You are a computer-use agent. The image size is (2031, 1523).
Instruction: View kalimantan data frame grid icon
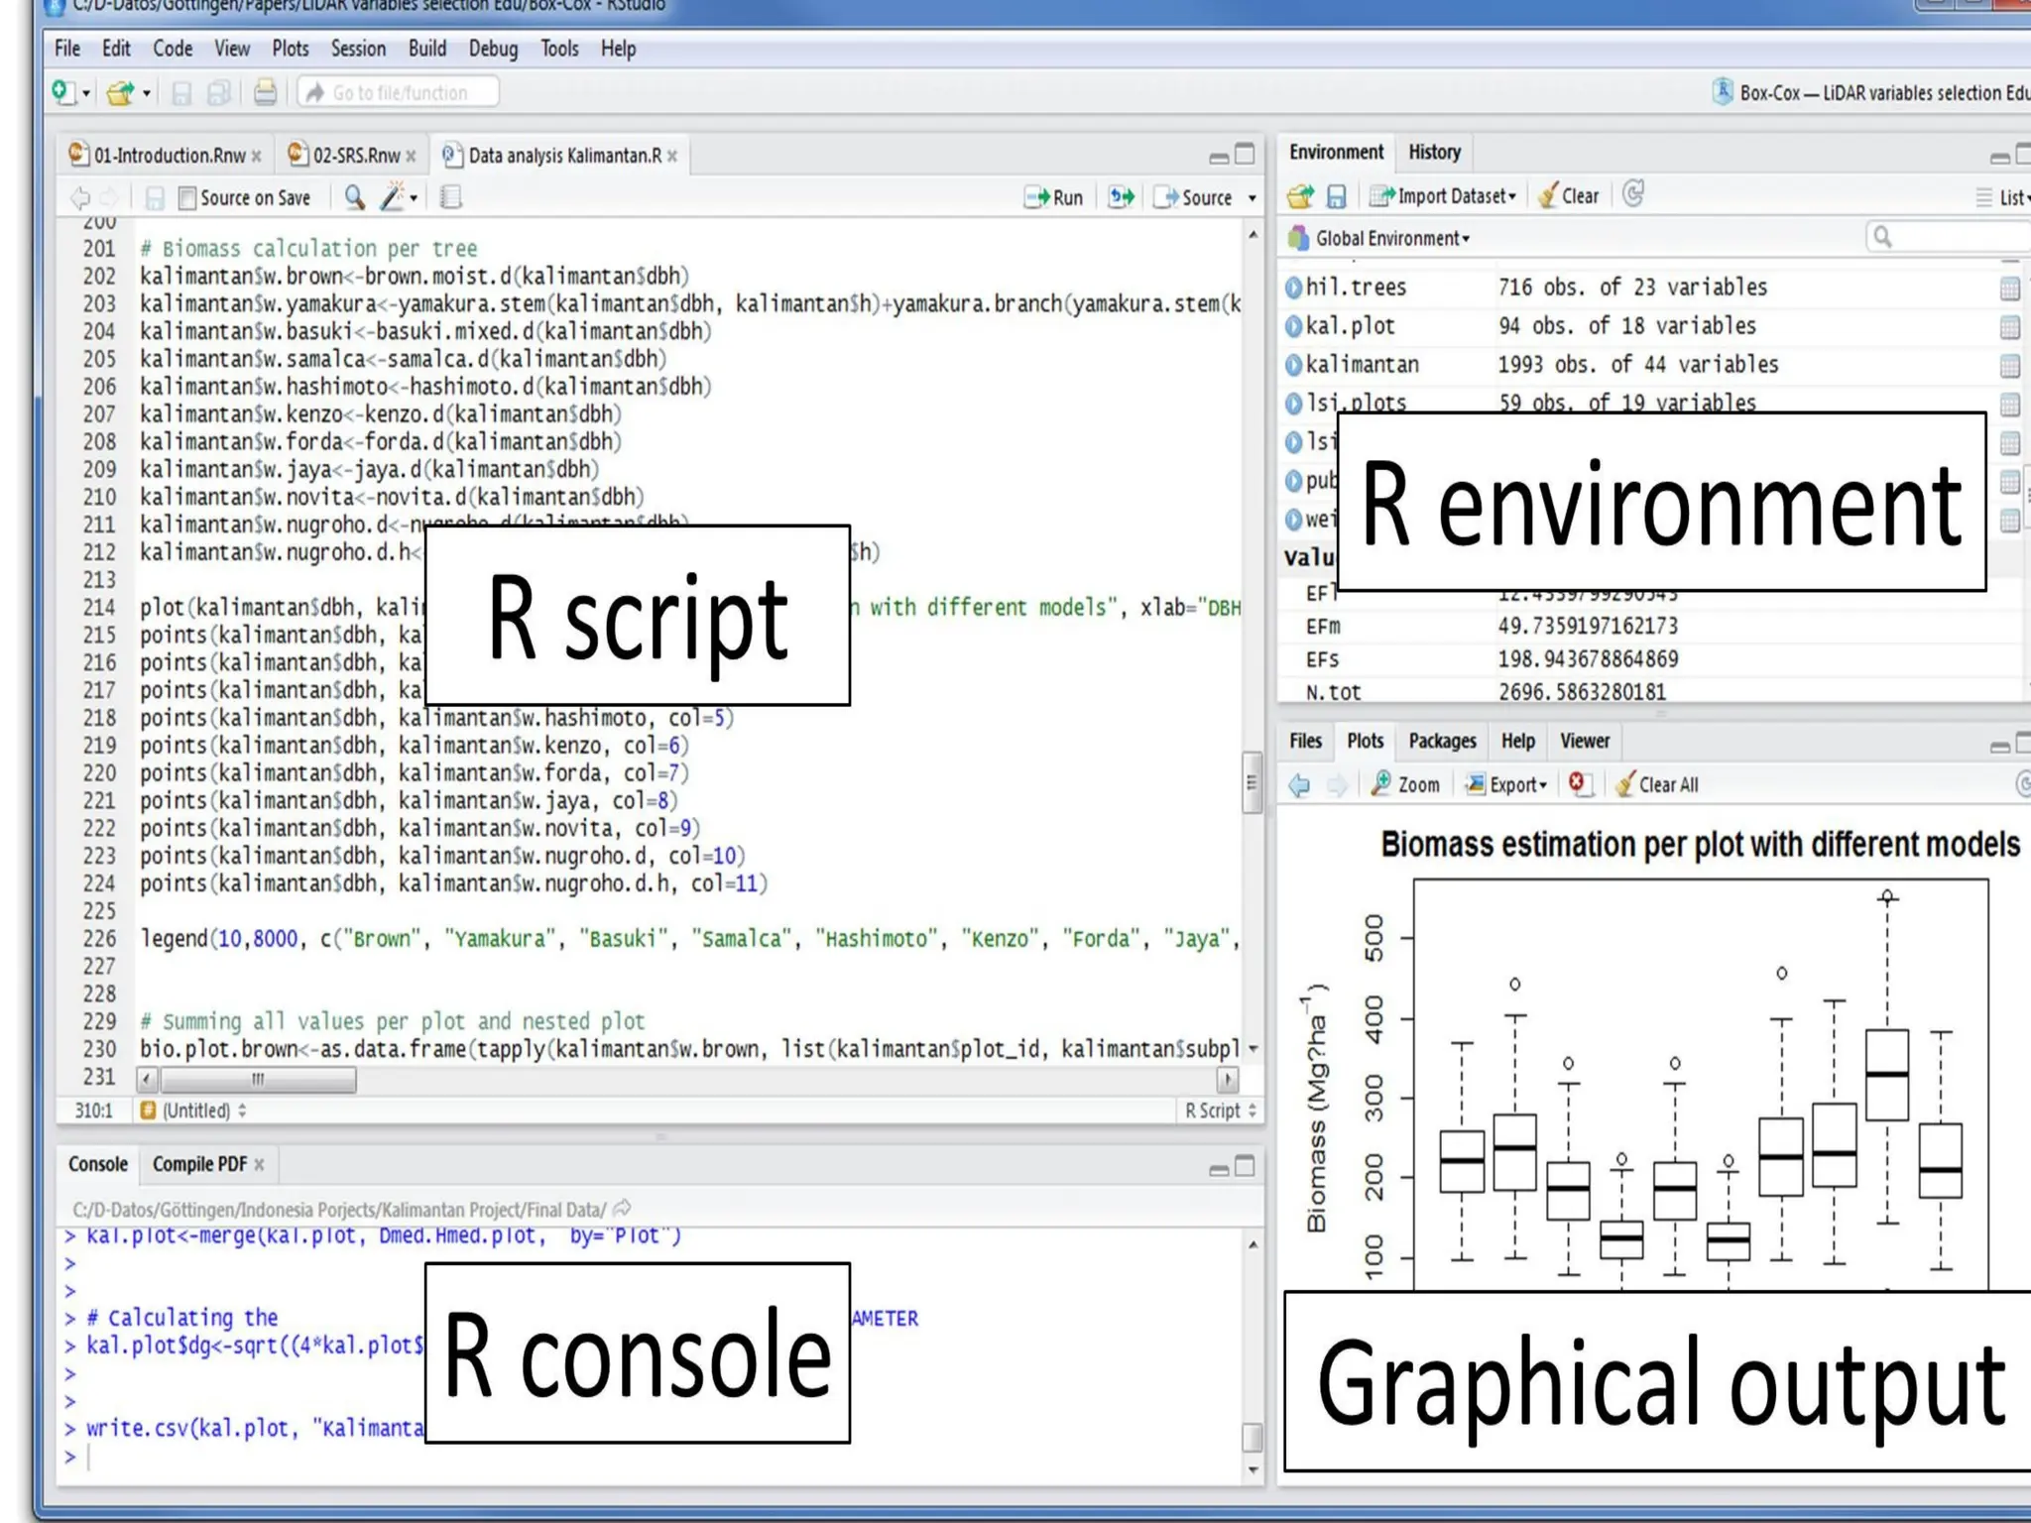tap(2009, 366)
